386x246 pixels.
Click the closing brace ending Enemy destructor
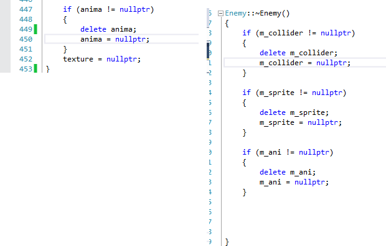227,242
